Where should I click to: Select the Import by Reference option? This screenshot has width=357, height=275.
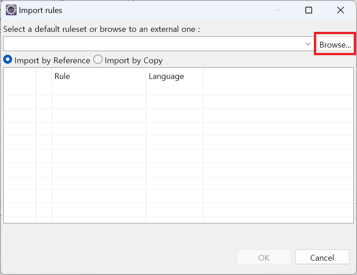point(8,60)
